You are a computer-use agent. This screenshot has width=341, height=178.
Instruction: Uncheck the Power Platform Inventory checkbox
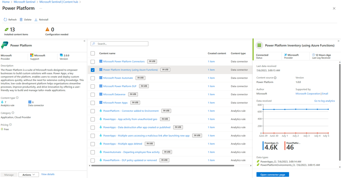(93, 70)
